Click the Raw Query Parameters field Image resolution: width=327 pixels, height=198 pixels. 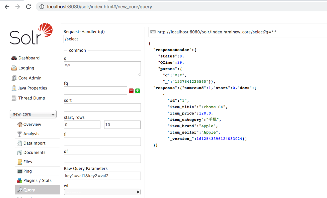point(102,176)
